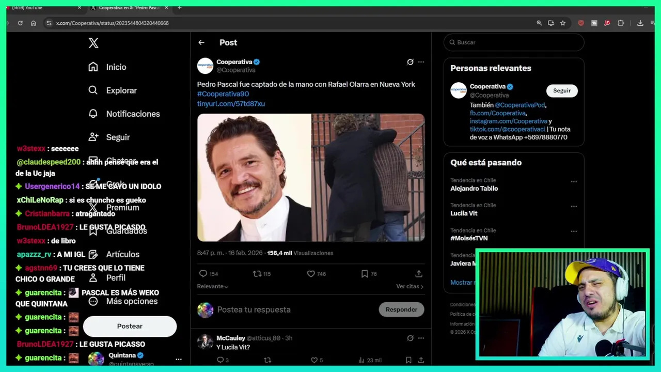The width and height of the screenshot is (661, 372).
Task: Open a new browser tab
Action: pos(179,8)
